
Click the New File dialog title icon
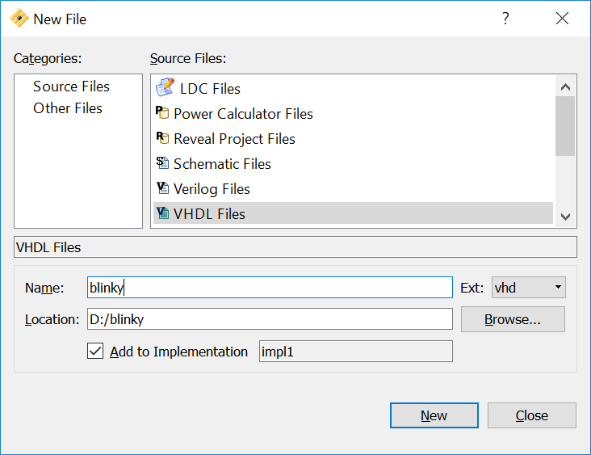coord(19,19)
